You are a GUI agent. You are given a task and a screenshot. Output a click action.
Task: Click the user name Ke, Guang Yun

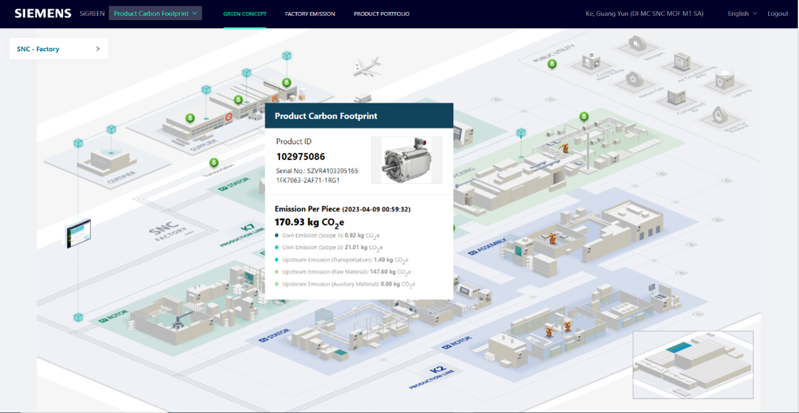(x=644, y=13)
